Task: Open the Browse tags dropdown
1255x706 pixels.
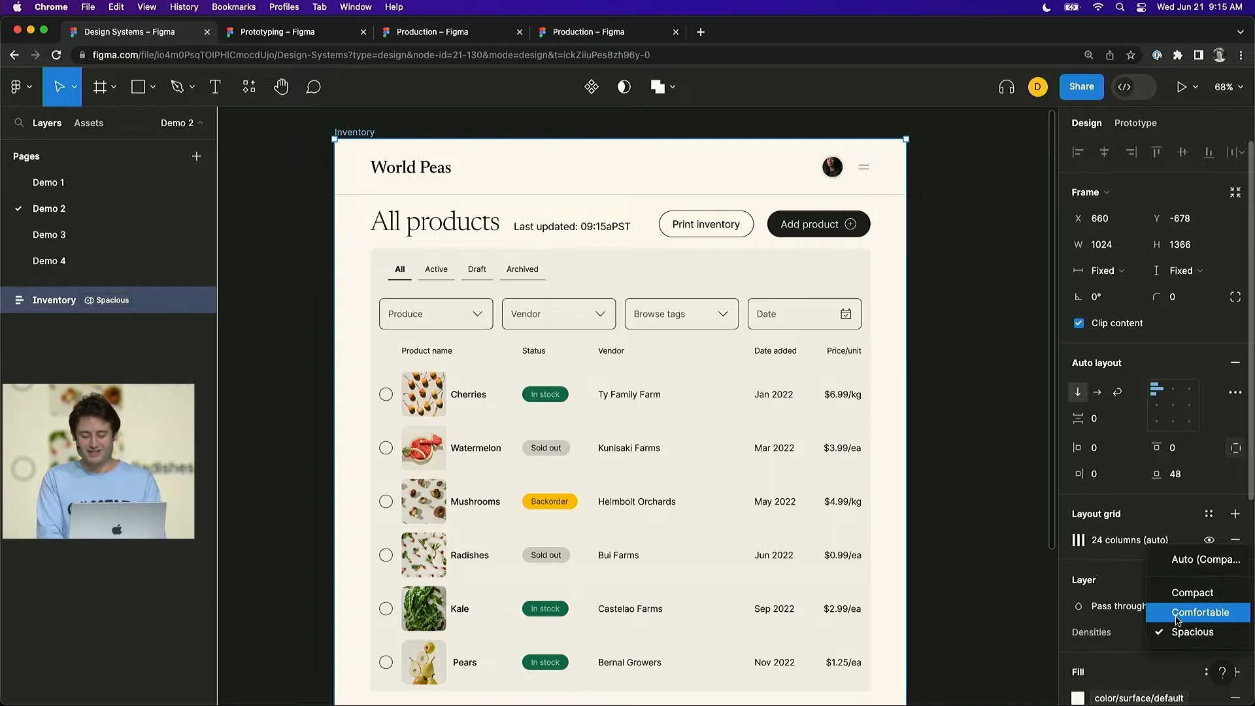Action: (682, 314)
